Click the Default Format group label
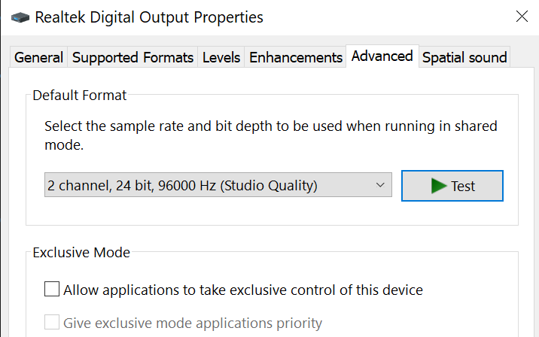Viewport: 539px width, 337px height. click(80, 96)
